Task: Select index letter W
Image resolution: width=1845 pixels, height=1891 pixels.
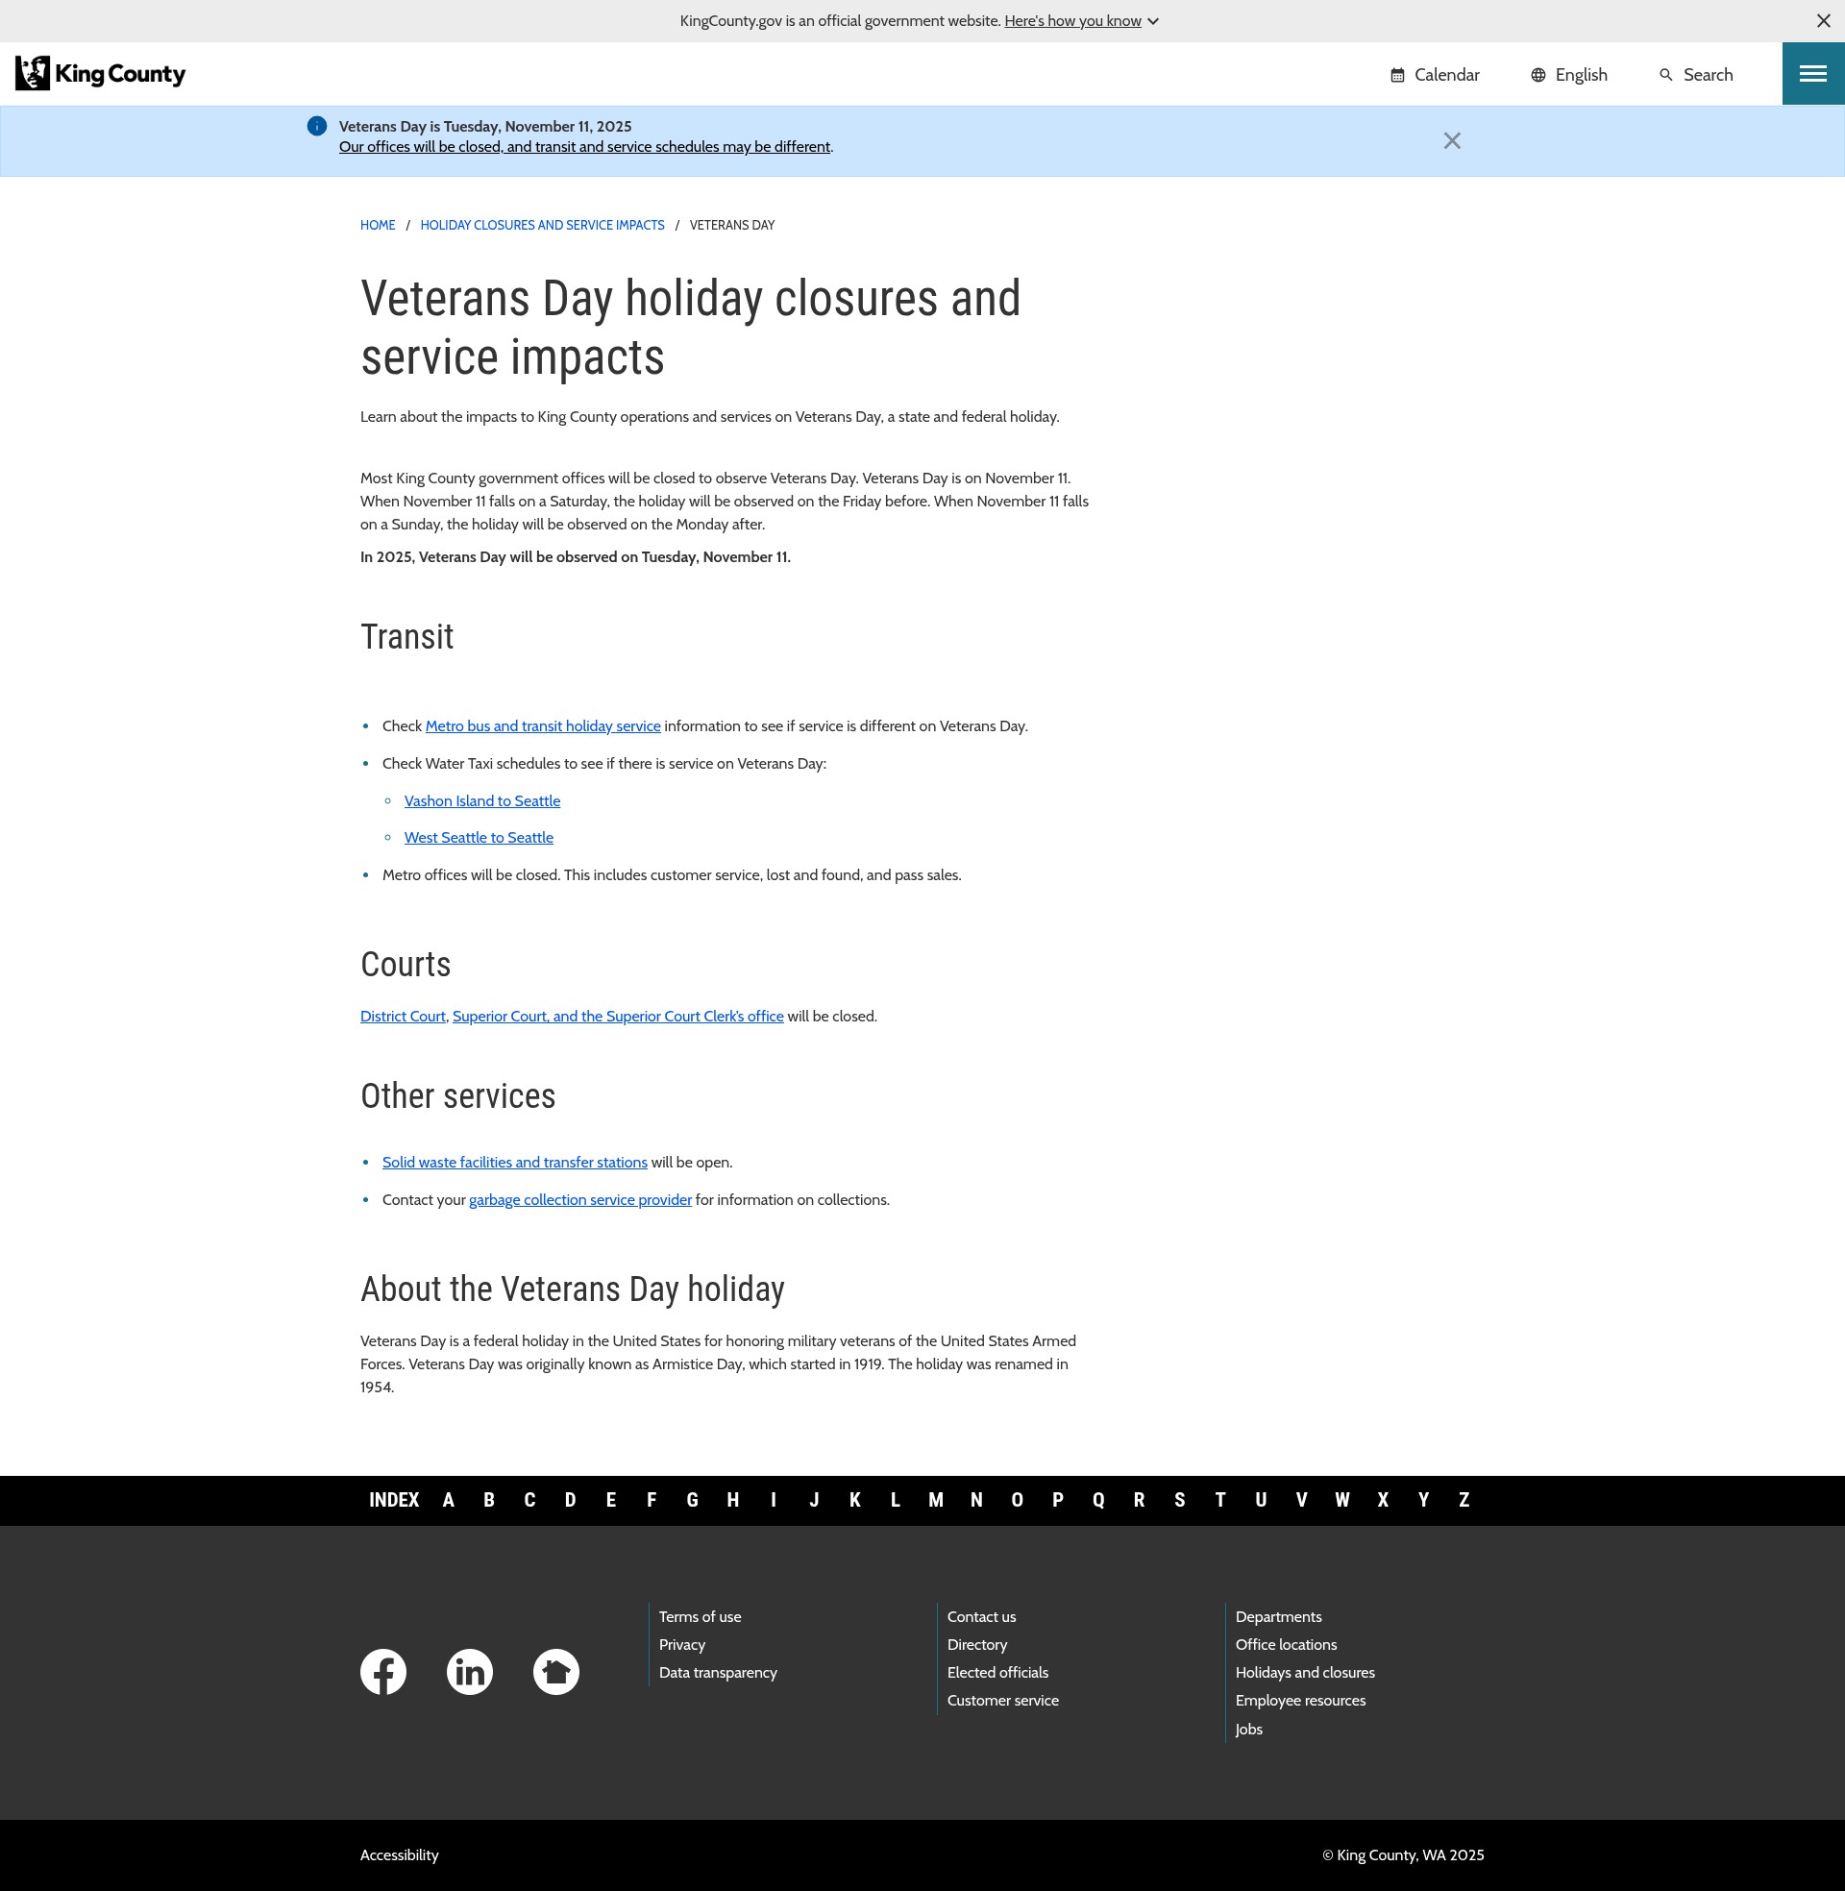Action: 1342,1500
